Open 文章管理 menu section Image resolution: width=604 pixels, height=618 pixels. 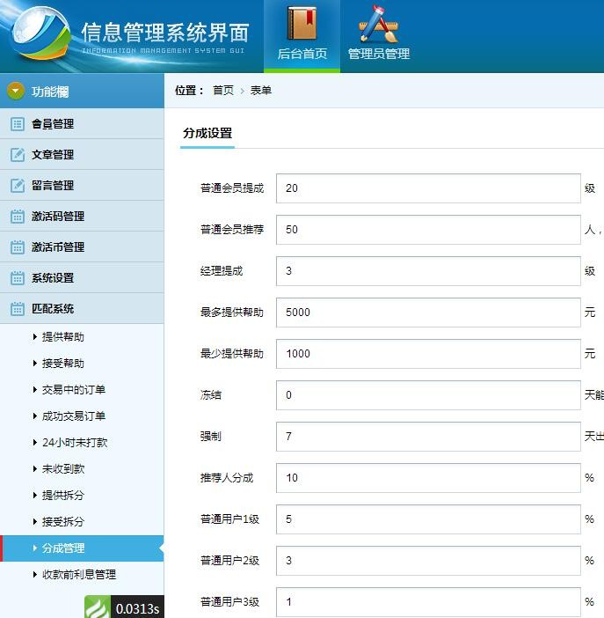tap(82, 155)
